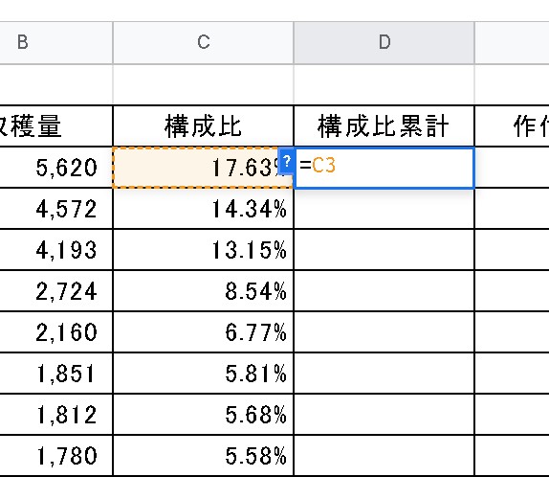This screenshot has width=549, height=477.
Task: Select the cell with value 4,572
Action: point(56,209)
